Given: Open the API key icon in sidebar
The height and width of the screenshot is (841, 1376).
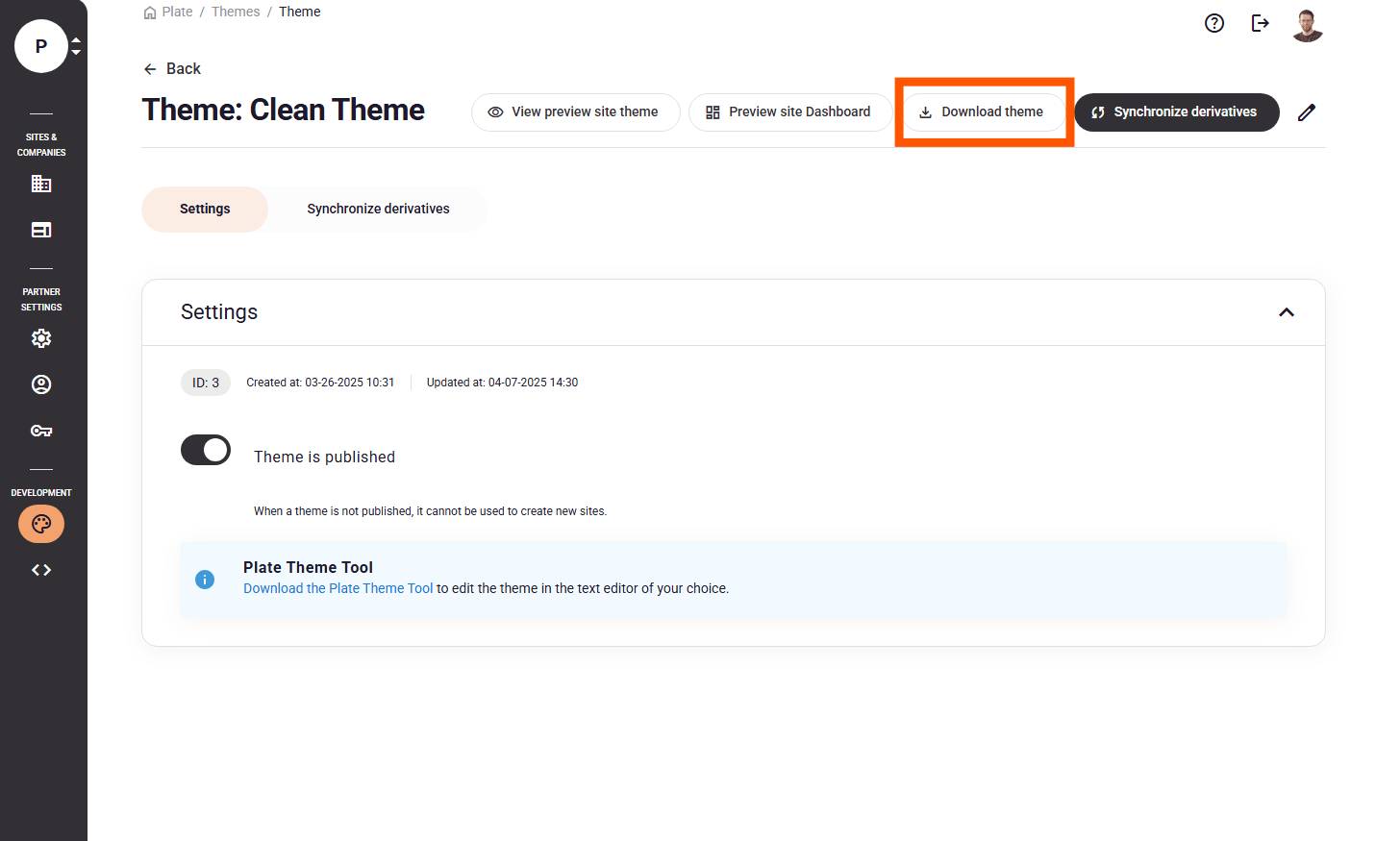Looking at the screenshot, I should [41, 431].
